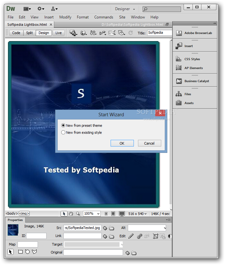This screenshot has height=265, width=225.
Task: Click the search field in title bar
Action: 162,9
